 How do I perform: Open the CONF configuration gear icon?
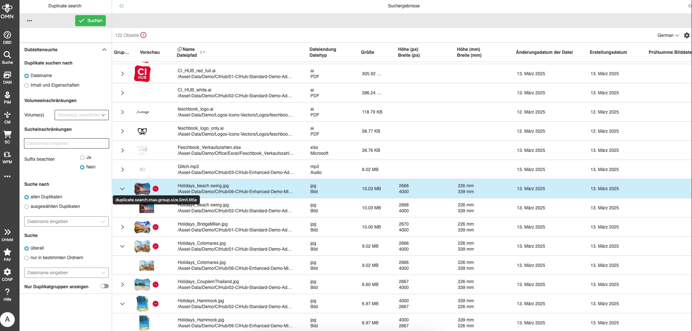pos(7,275)
